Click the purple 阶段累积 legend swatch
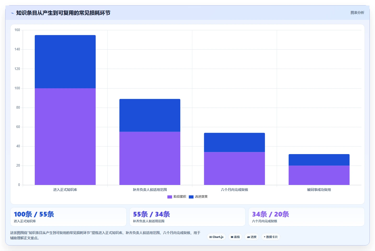The height and width of the screenshot is (251, 375). [170, 197]
